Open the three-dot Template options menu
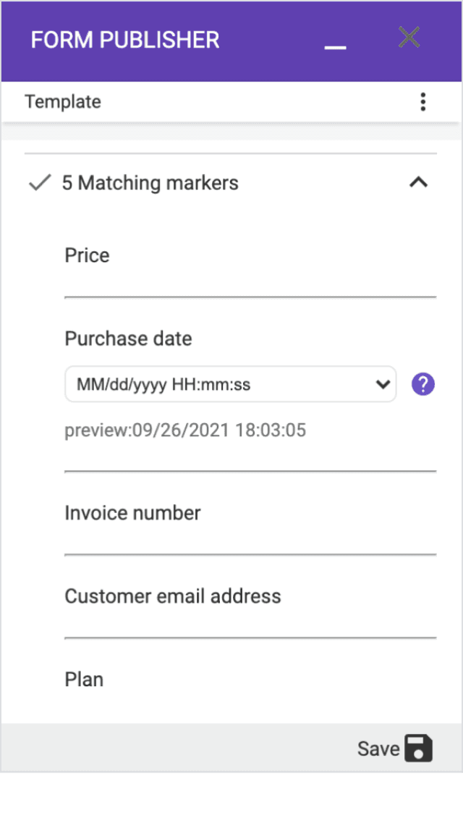Viewport: 463px width, 829px height. 423,102
